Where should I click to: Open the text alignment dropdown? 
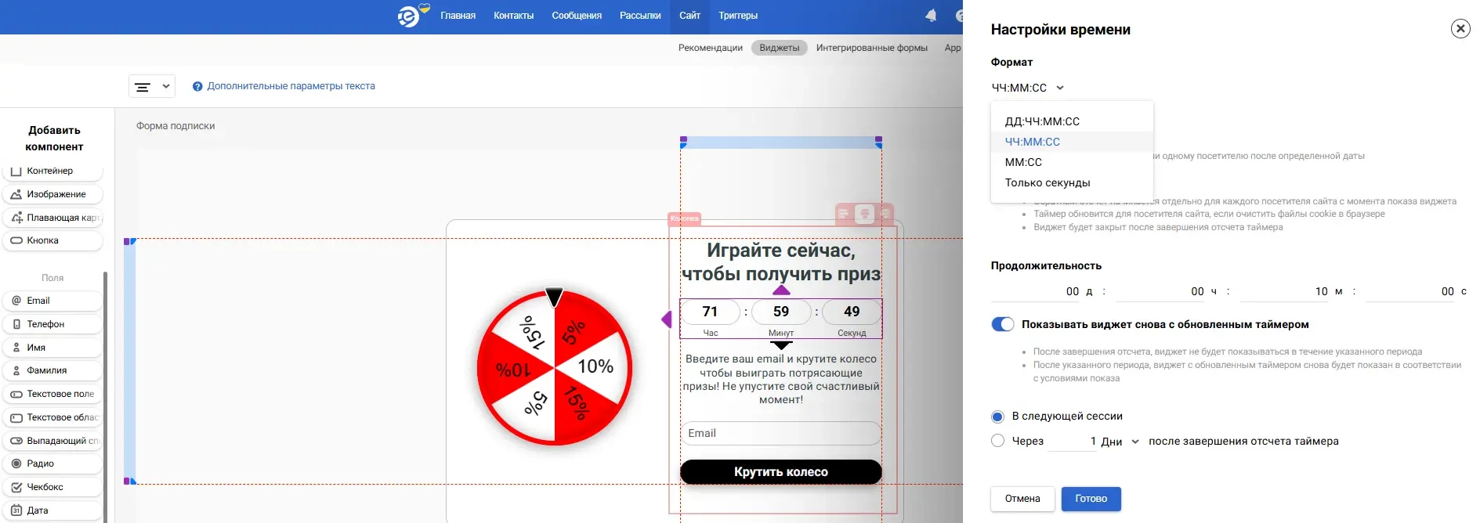point(152,87)
